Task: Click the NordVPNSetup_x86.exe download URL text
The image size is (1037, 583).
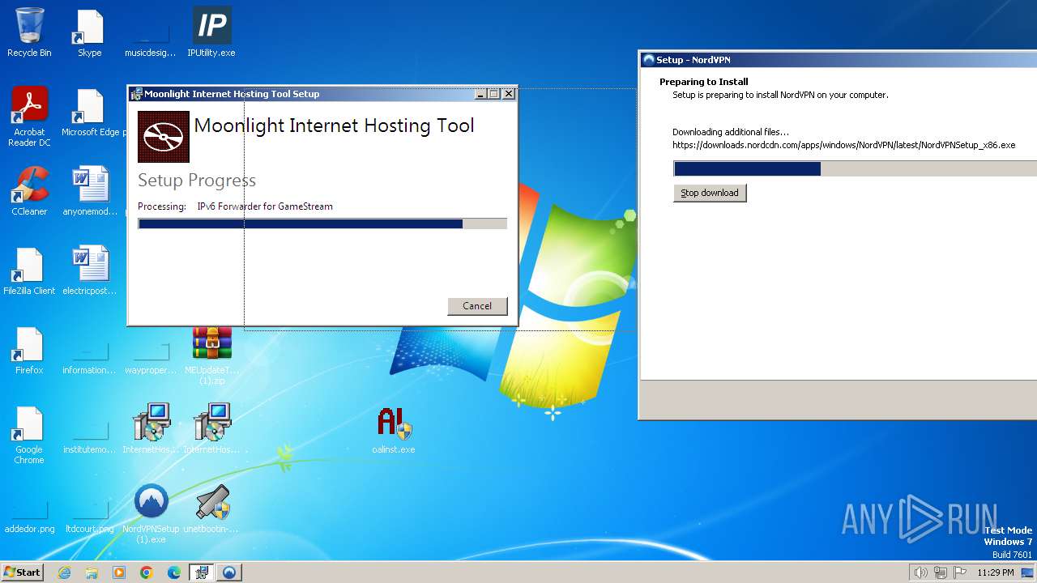Action: click(x=843, y=146)
